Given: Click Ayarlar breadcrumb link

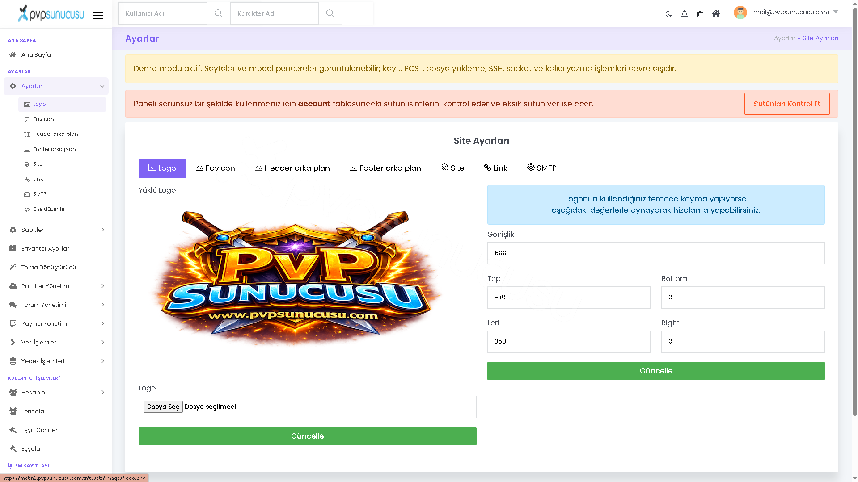Looking at the screenshot, I should pyautogui.click(x=785, y=38).
